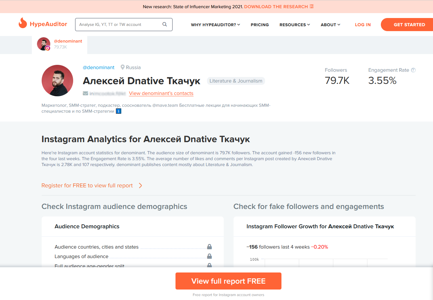This screenshot has height=300, width=433.
Task: Click Register for FREE to view full report
Action: click(x=87, y=185)
